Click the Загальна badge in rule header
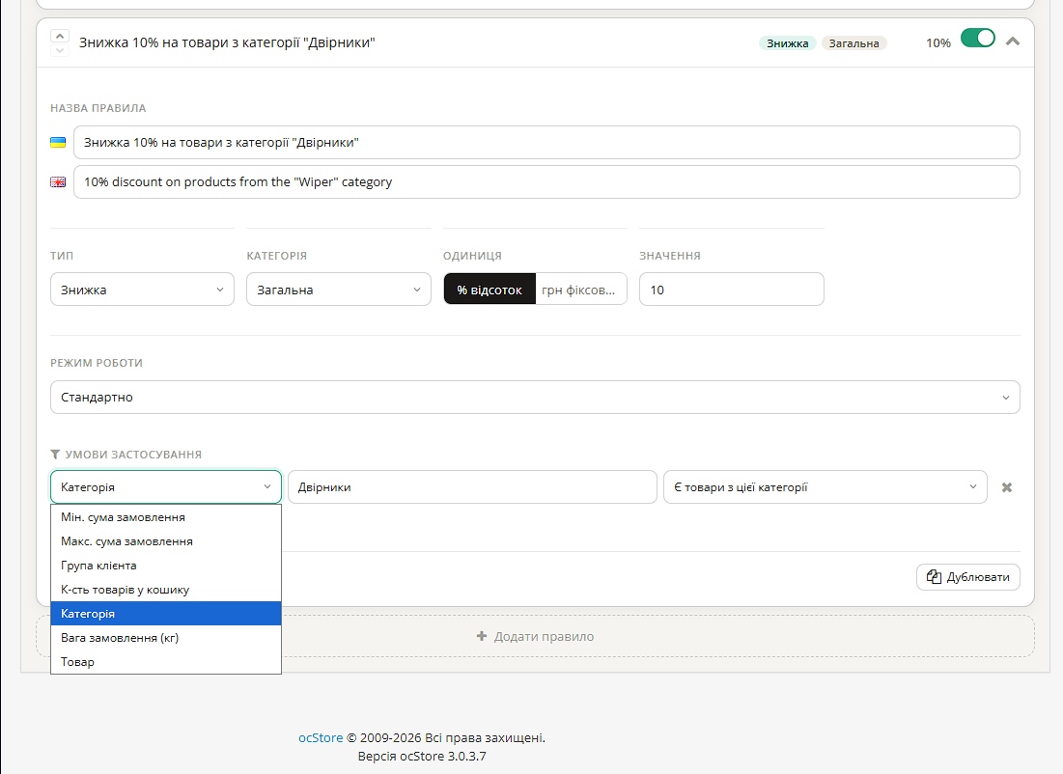1063x774 pixels. click(x=853, y=43)
